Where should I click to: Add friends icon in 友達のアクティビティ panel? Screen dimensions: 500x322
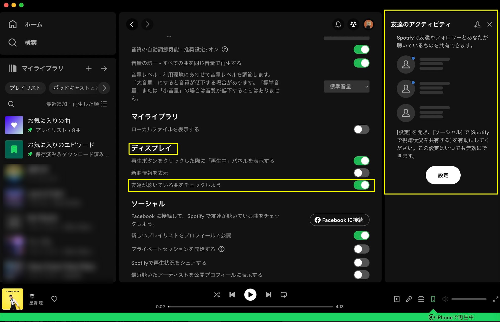point(477,24)
